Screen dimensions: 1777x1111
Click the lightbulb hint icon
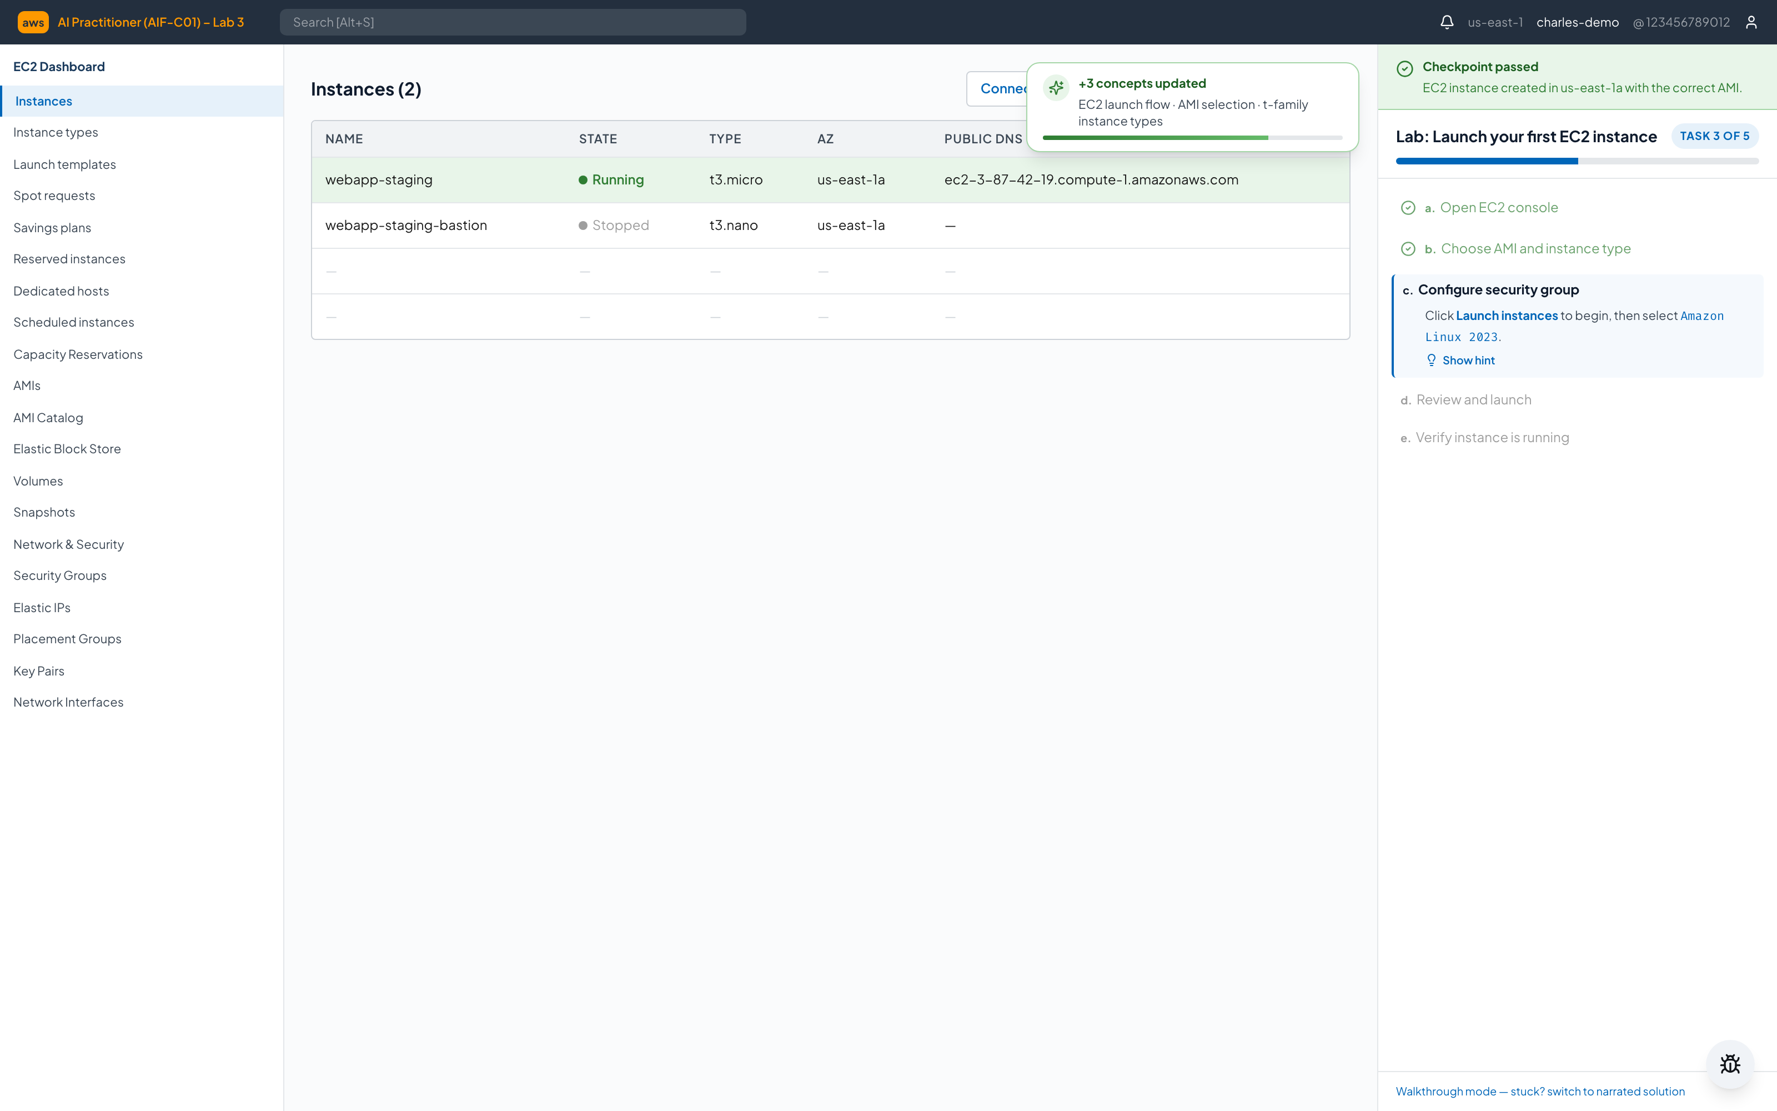tap(1431, 360)
